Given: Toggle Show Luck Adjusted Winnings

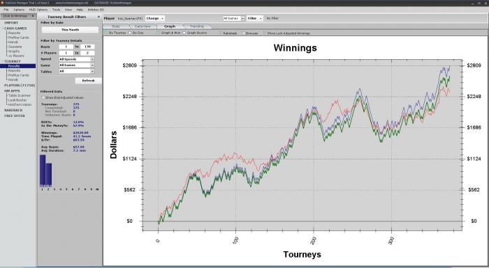Looking at the screenshot, I should click(x=265, y=33).
